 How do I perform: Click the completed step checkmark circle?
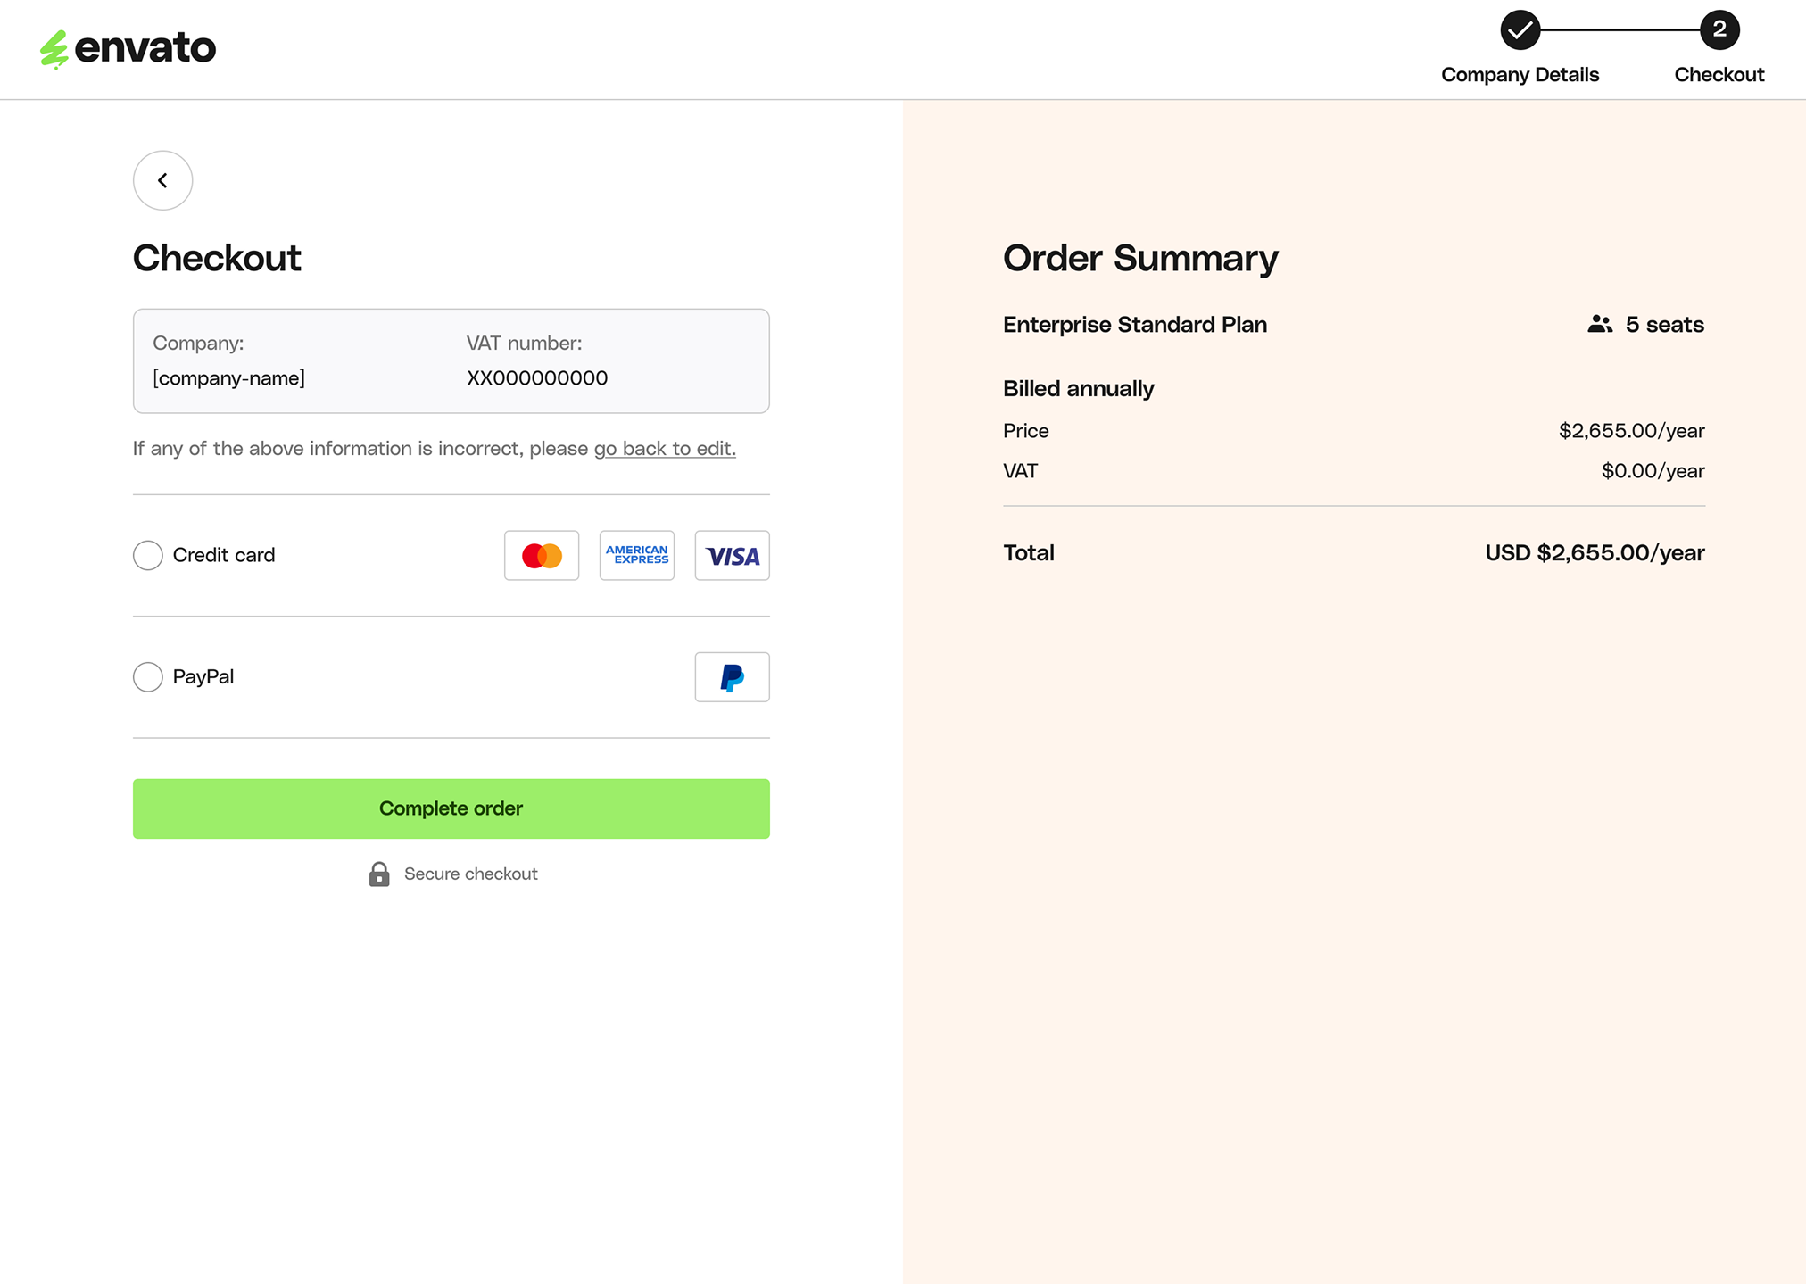click(1520, 30)
